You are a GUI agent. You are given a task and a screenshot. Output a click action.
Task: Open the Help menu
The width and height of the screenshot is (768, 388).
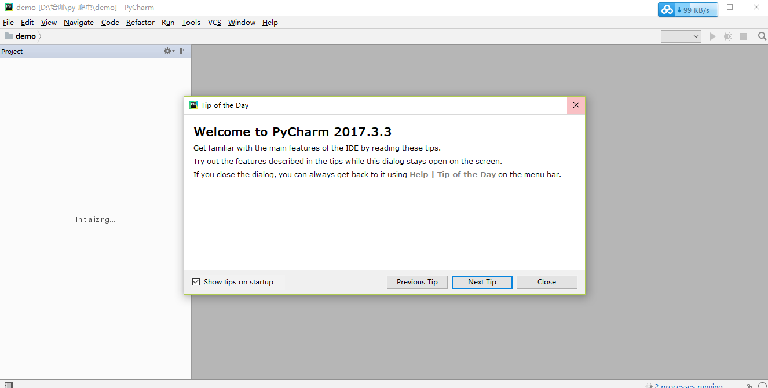click(270, 23)
